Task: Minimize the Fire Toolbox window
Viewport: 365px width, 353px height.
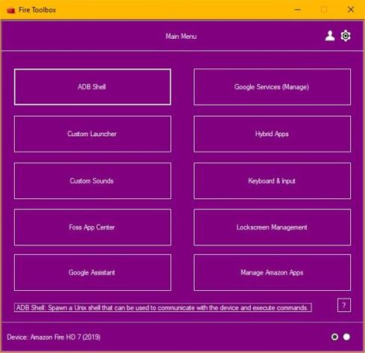Action: tap(298, 10)
